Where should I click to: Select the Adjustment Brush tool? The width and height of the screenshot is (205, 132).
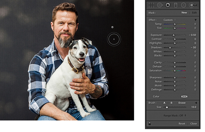(193, 5)
